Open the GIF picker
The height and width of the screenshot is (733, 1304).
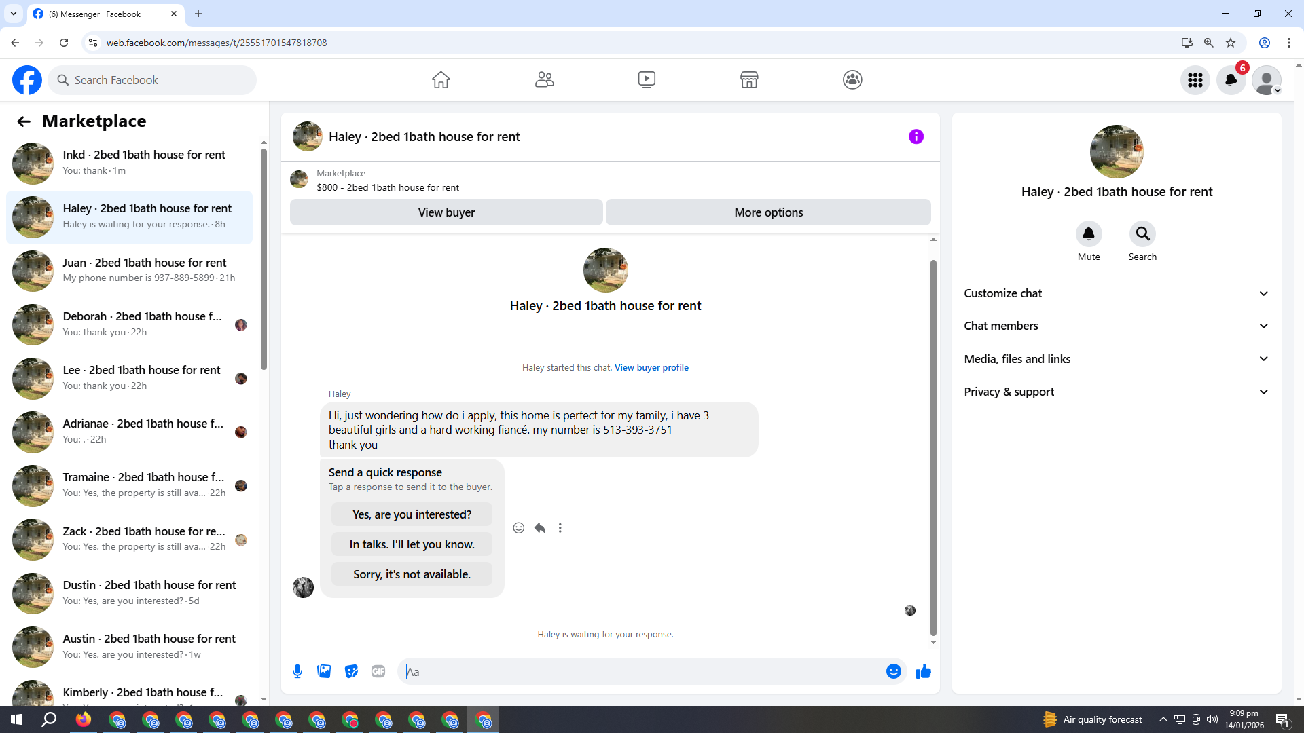point(378,671)
